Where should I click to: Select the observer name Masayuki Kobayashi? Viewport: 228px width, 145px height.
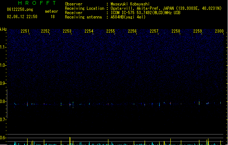point(130,4)
